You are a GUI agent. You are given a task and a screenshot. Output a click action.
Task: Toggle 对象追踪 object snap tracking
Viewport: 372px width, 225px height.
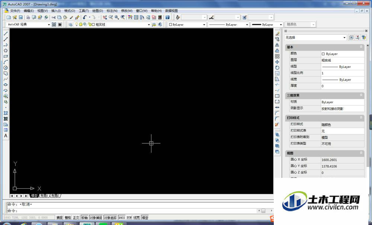tap(110, 218)
